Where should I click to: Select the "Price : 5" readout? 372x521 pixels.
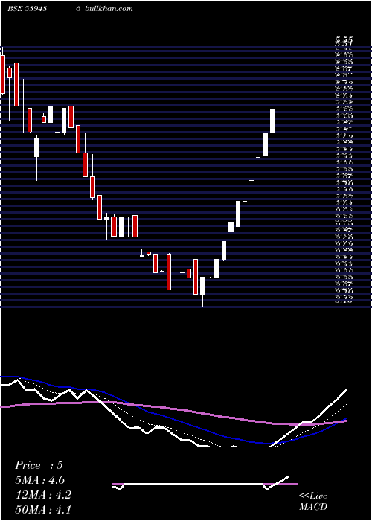click(x=39, y=465)
